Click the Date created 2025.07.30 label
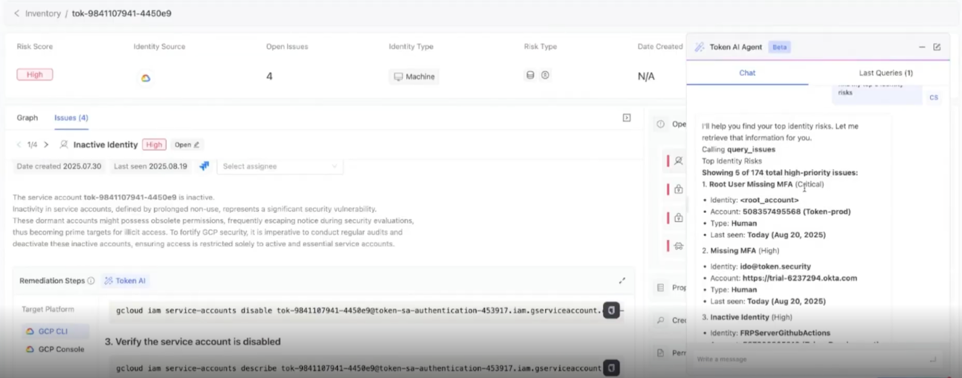962x378 pixels. 59,166
